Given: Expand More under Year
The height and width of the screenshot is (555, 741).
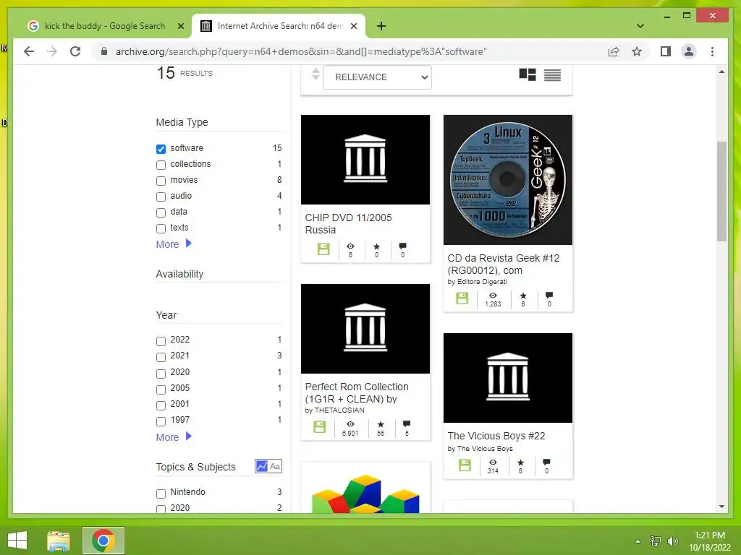Looking at the screenshot, I should point(174,437).
